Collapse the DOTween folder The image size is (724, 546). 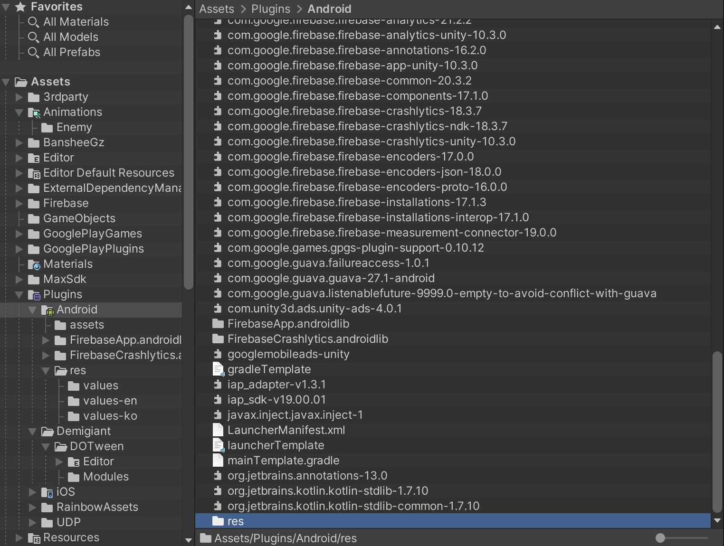[46, 447]
